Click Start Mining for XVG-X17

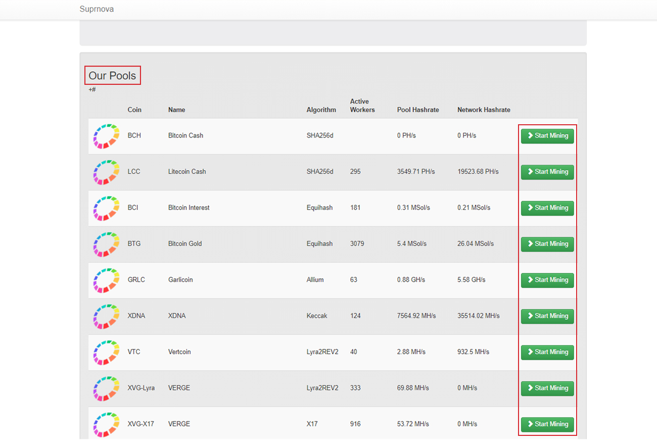[547, 424]
